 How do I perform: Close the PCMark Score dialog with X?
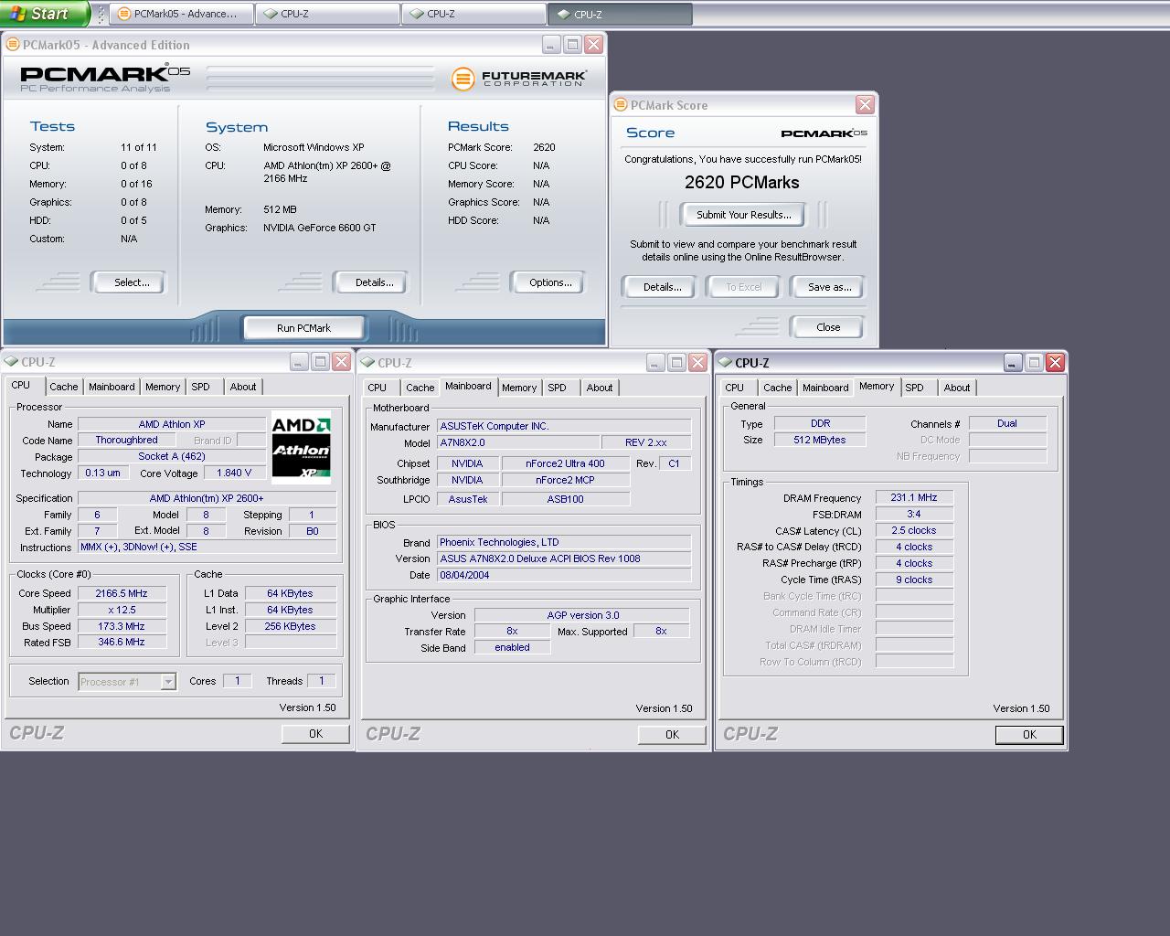(865, 105)
